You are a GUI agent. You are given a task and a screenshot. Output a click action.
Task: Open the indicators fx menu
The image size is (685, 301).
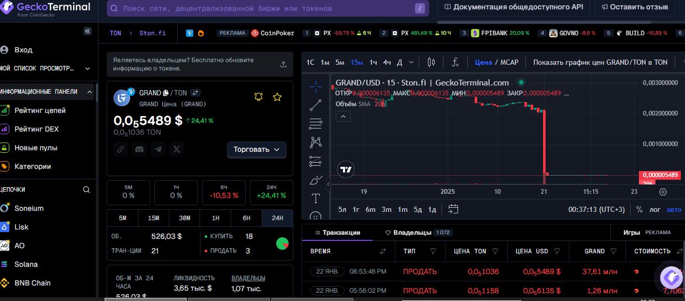click(x=455, y=62)
